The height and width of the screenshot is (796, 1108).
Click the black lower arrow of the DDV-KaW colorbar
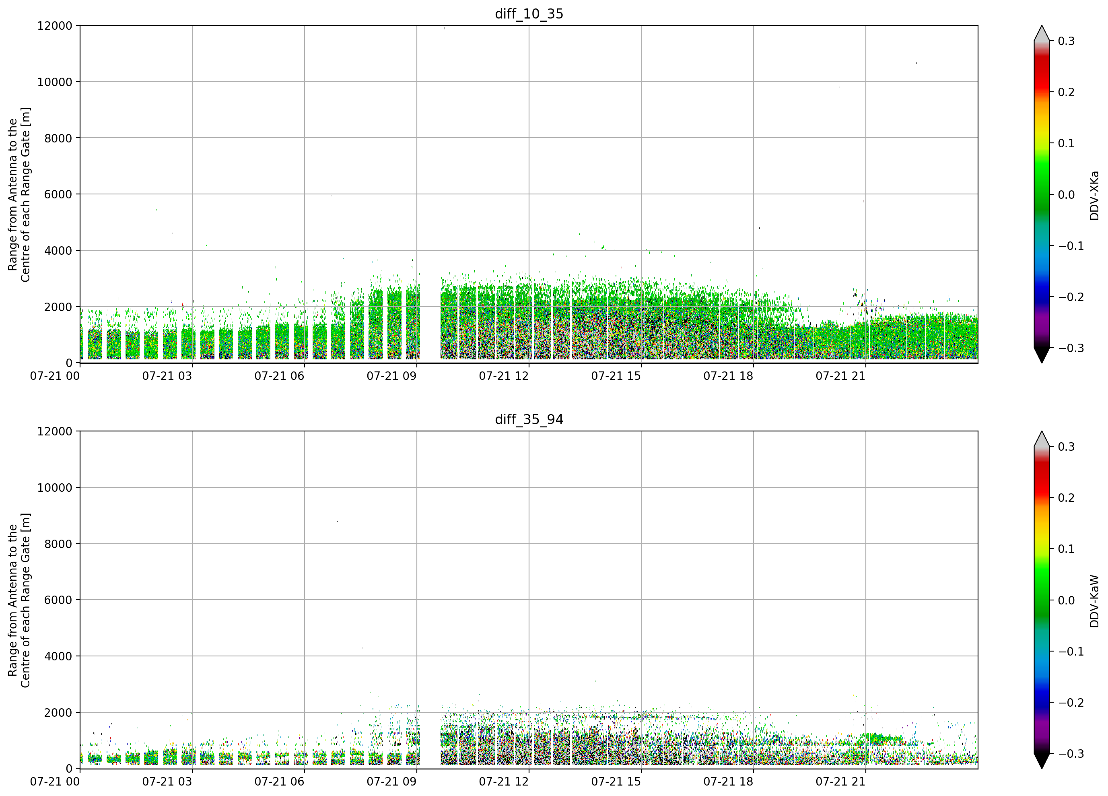click(x=1042, y=761)
